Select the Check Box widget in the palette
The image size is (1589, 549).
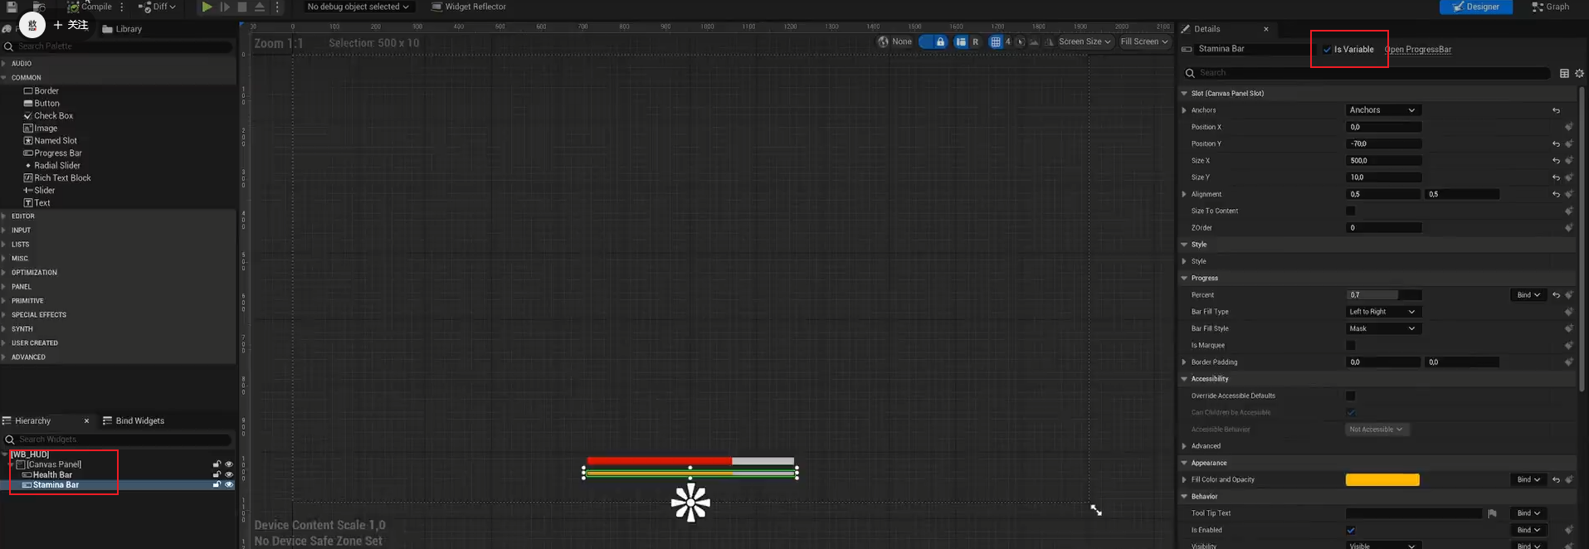48,116
